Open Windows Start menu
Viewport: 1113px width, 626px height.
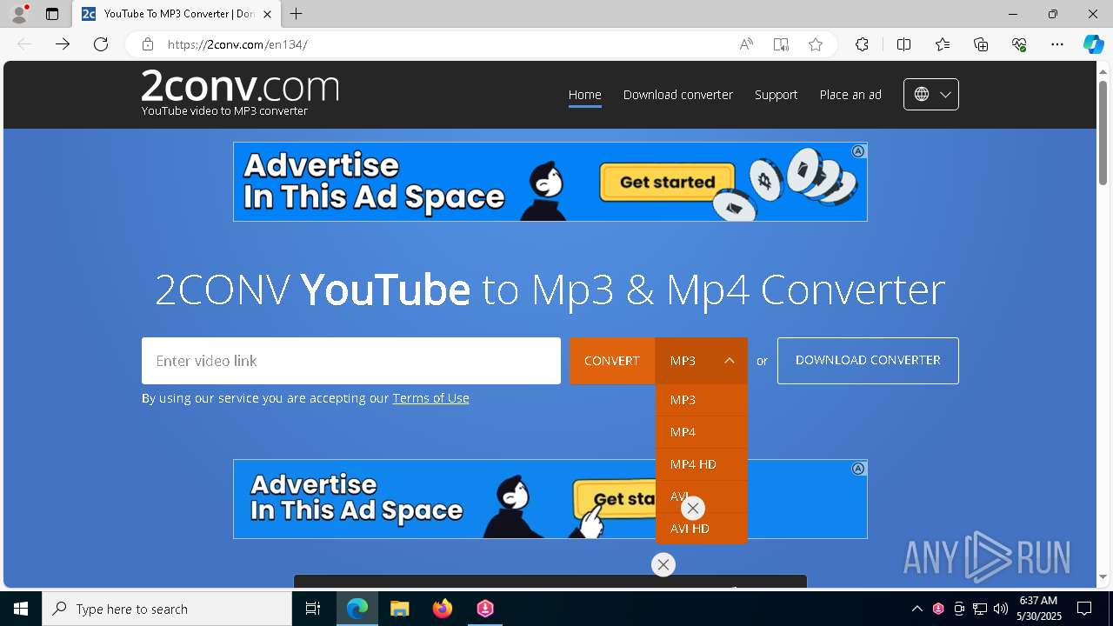tap(21, 609)
